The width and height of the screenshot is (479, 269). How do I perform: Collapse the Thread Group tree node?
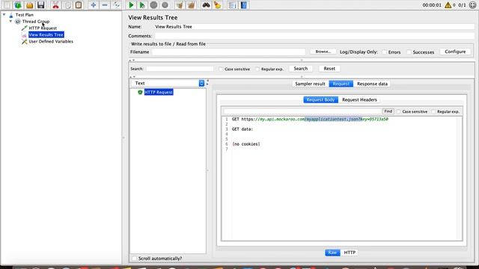(x=10, y=21)
